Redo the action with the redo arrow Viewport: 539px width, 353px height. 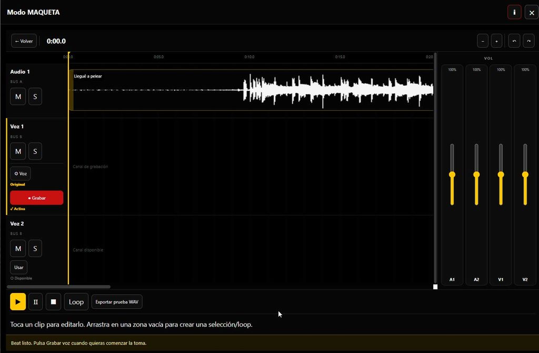(x=528, y=41)
